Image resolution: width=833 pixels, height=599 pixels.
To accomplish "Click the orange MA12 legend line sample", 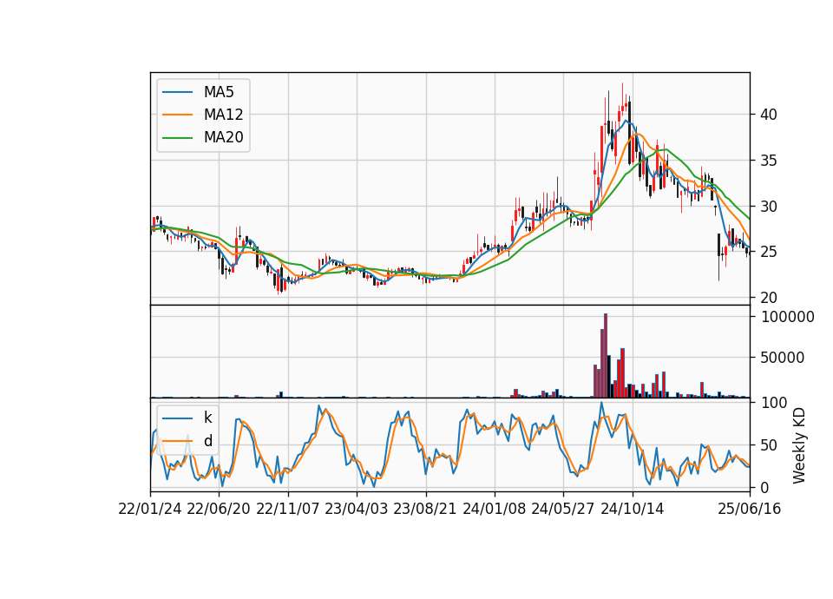I will tap(177, 115).
